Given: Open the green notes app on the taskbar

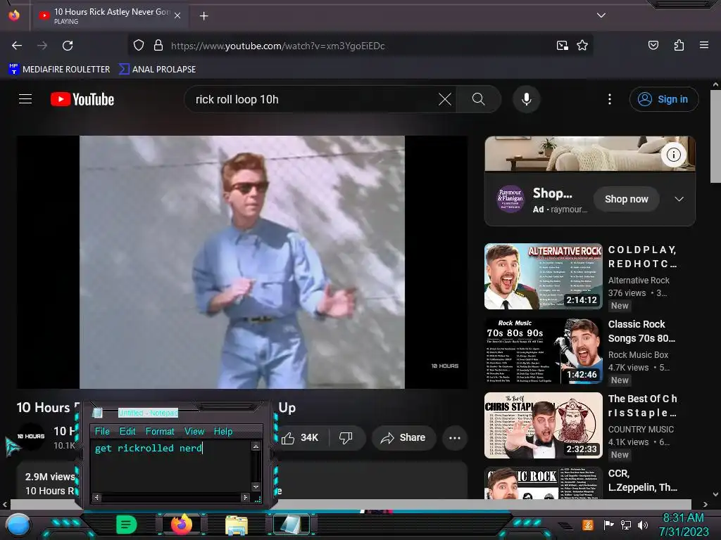Looking at the screenshot, I should (x=126, y=525).
